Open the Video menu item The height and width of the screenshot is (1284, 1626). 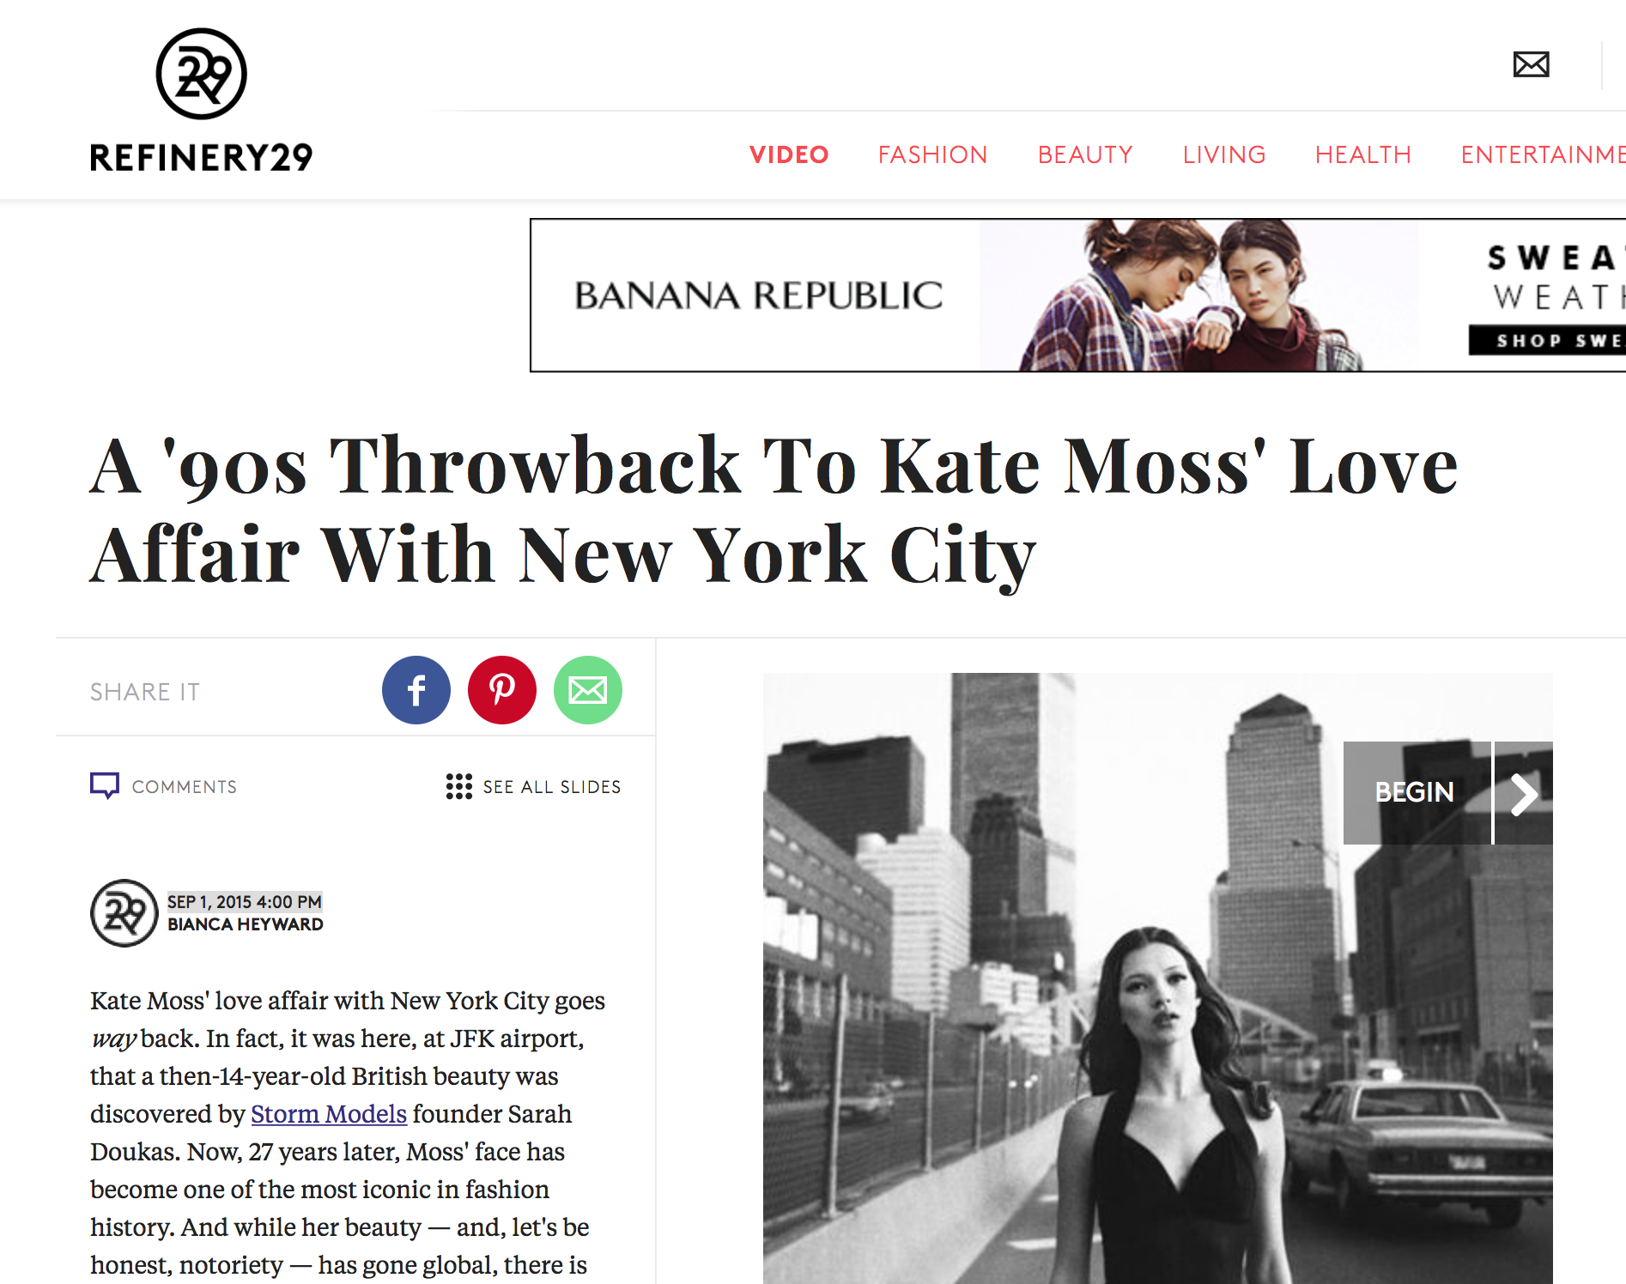click(x=789, y=154)
